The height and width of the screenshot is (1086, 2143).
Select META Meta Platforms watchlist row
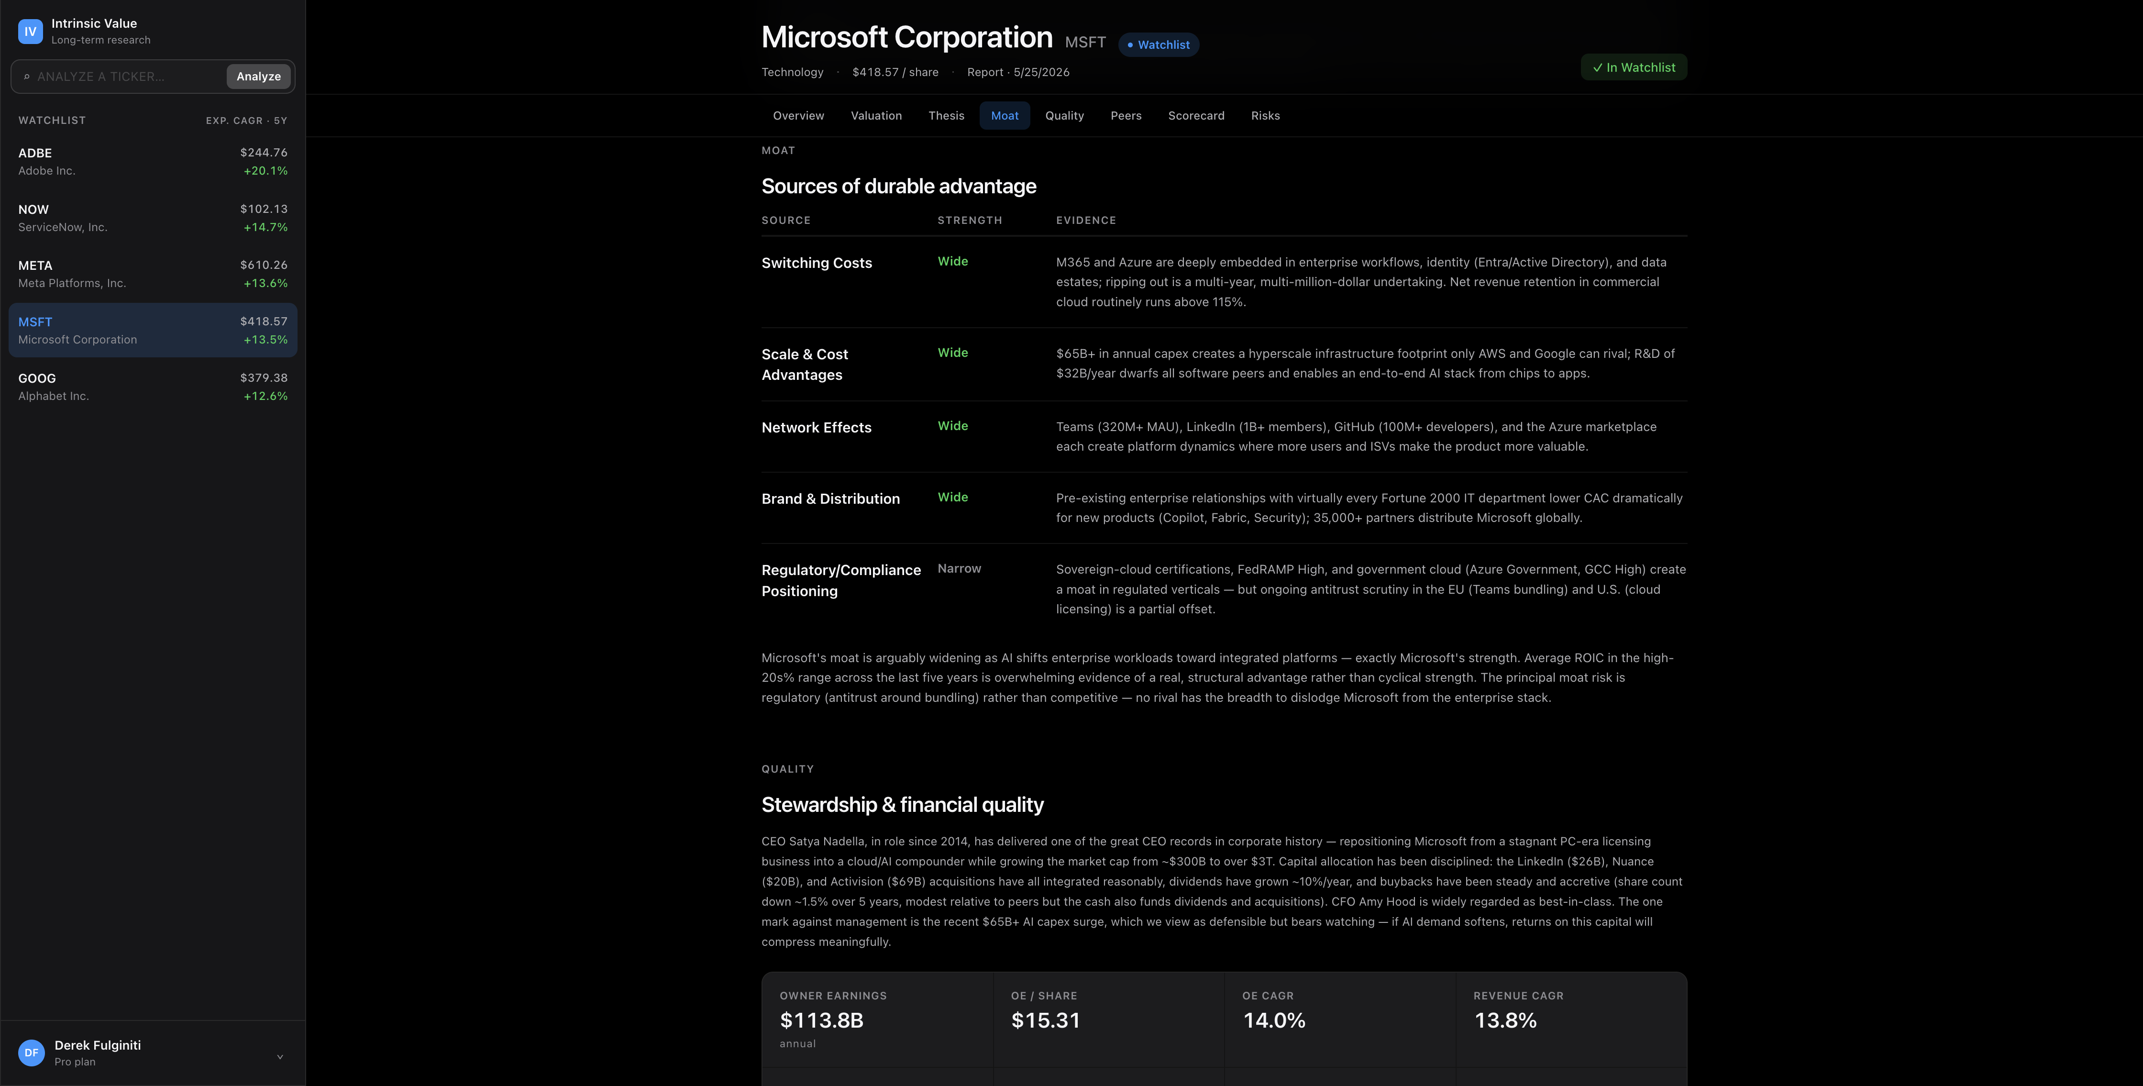153,274
